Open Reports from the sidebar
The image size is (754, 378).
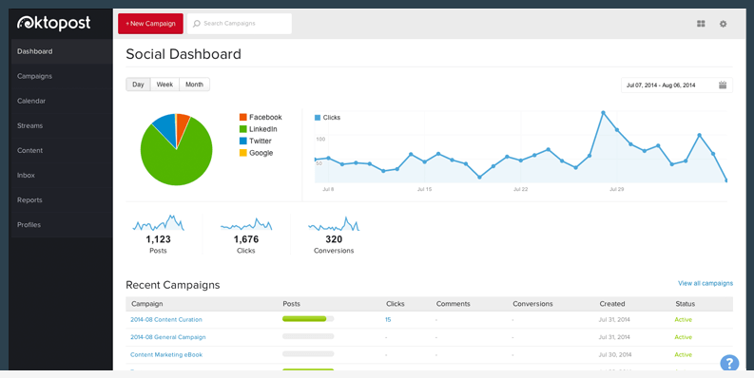click(x=62, y=199)
